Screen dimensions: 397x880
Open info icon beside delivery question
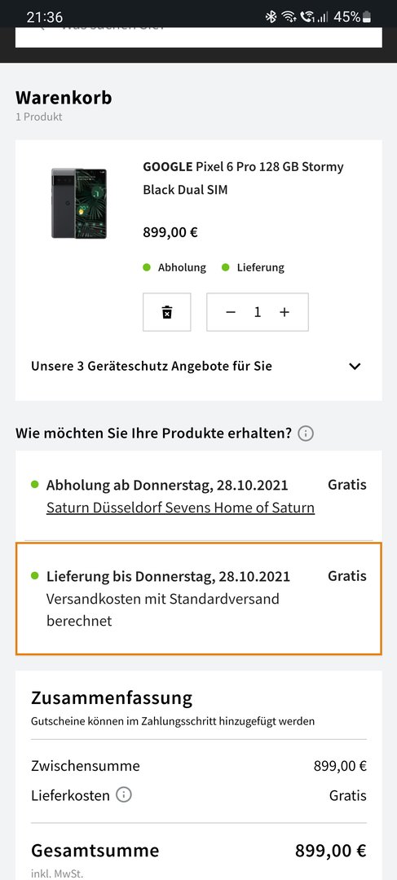[306, 433]
